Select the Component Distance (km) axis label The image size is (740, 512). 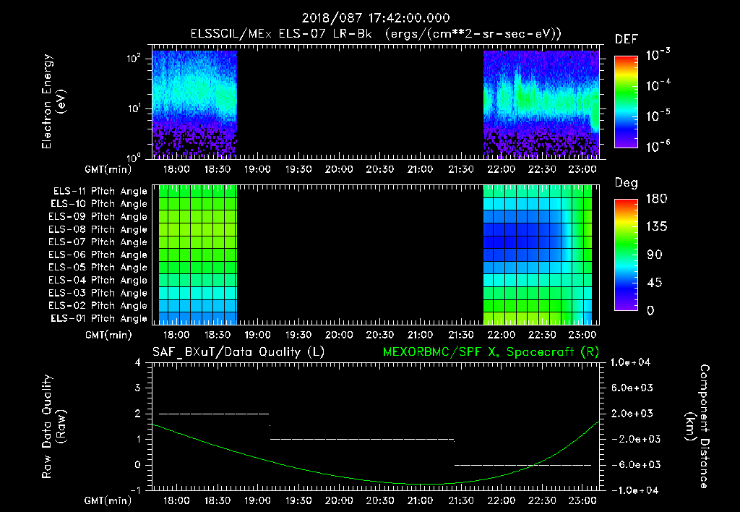697,427
